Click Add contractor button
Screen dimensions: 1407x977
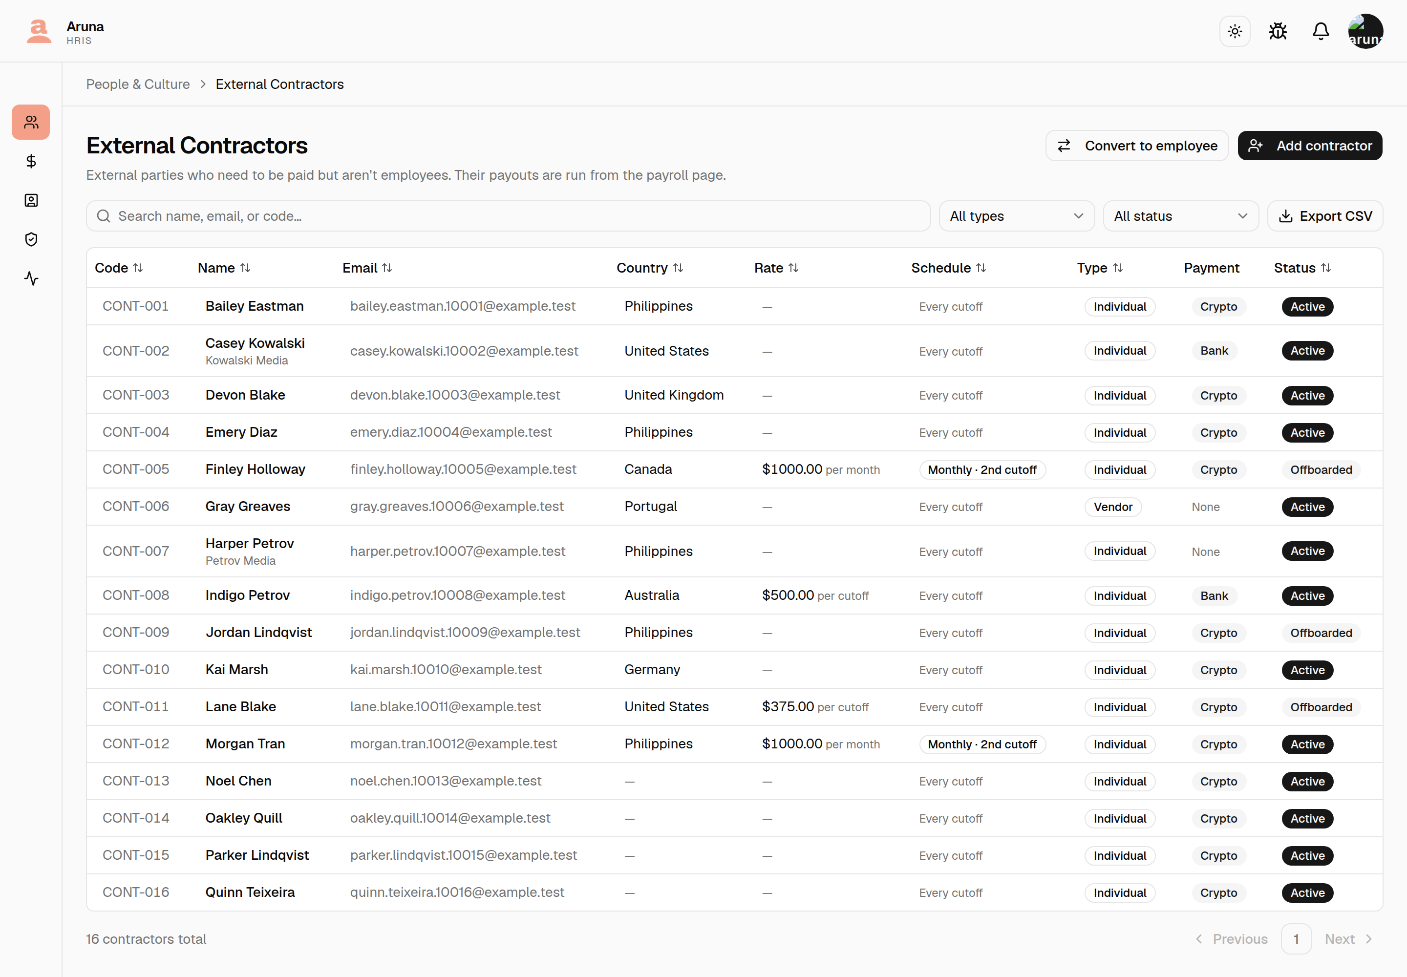(x=1310, y=146)
